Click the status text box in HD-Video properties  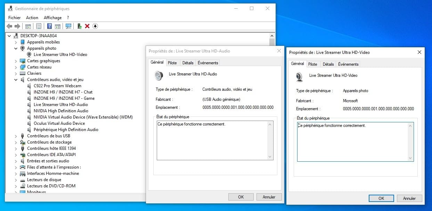click(355, 142)
